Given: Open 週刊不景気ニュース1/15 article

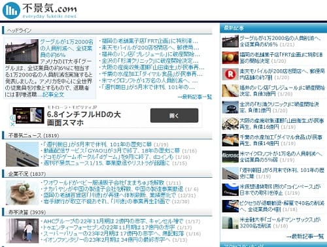Looking at the screenshot, I should [x=107, y=163].
